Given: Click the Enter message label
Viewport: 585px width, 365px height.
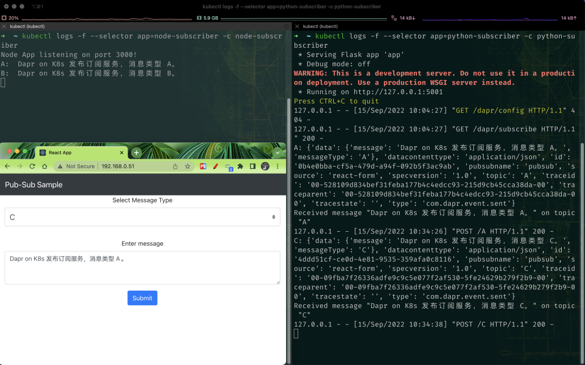Looking at the screenshot, I should pyautogui.click(x=142, y=244).
